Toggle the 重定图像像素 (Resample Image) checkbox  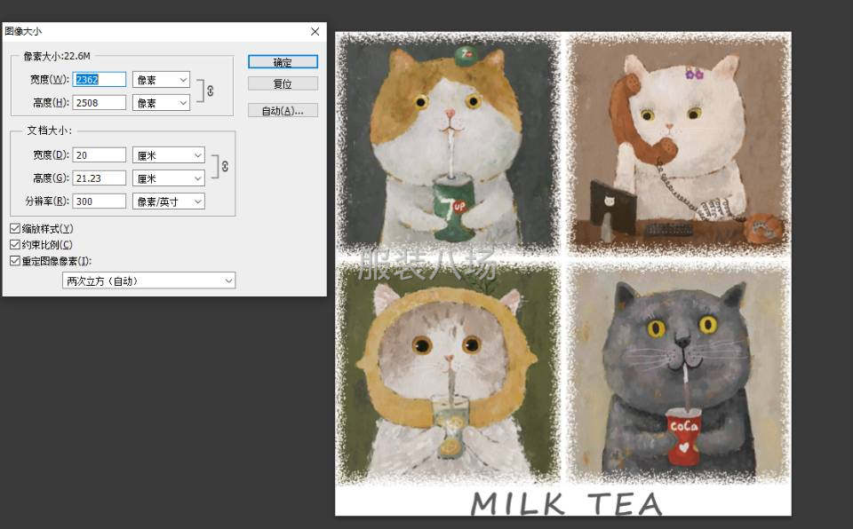[15, 261]
